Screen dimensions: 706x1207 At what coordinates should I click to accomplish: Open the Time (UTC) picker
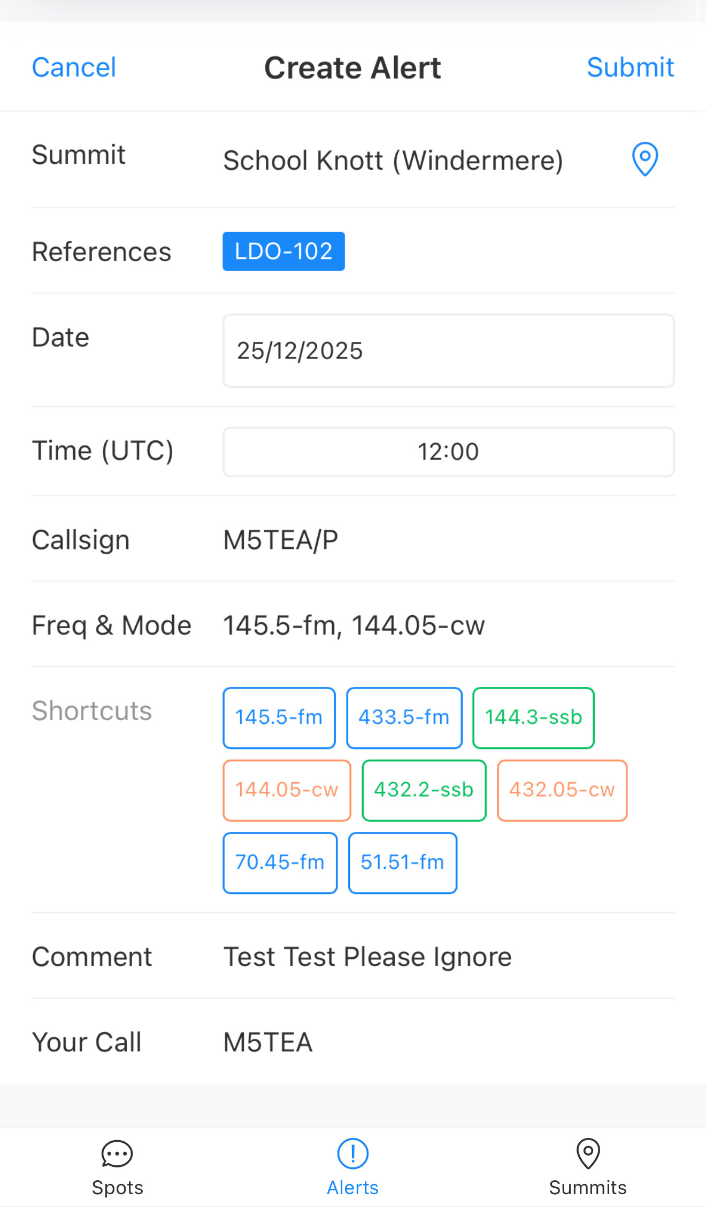[448, 452]
